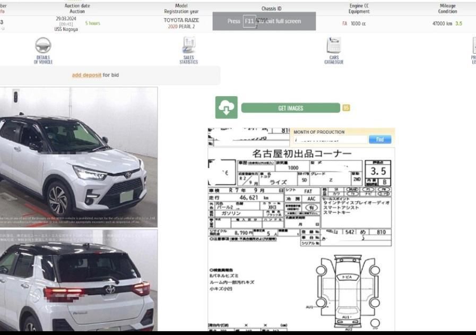476x335 pixels.
Task: Follow the 'add deposit' link
Action: (x=86, y=75)
